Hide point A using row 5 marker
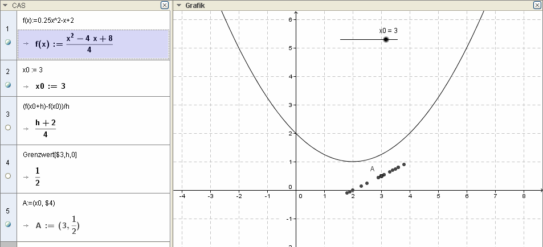The width and height of the screenshot is (543, 247). coord(8,224)
